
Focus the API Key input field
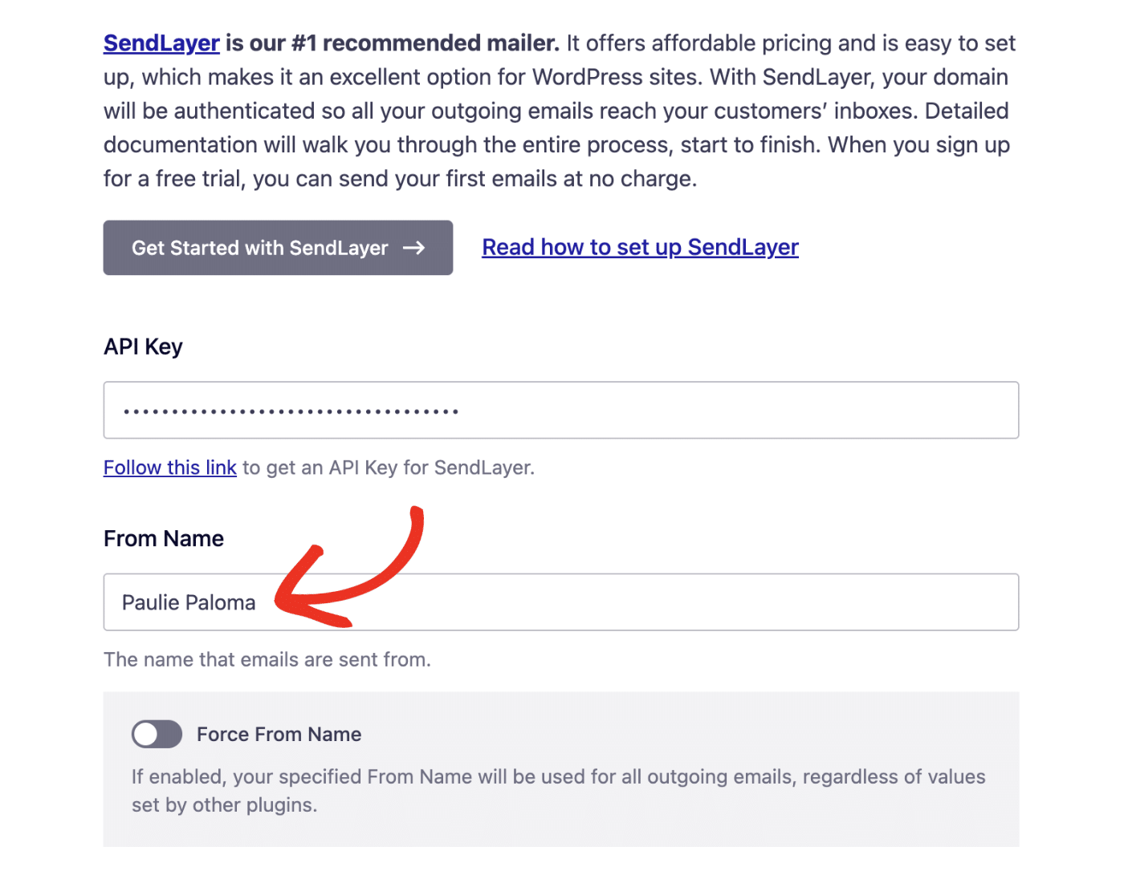point(723,411)
